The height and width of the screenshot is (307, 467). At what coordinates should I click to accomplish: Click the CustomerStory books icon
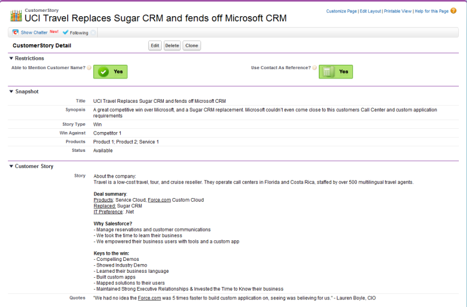coord(16,15)
